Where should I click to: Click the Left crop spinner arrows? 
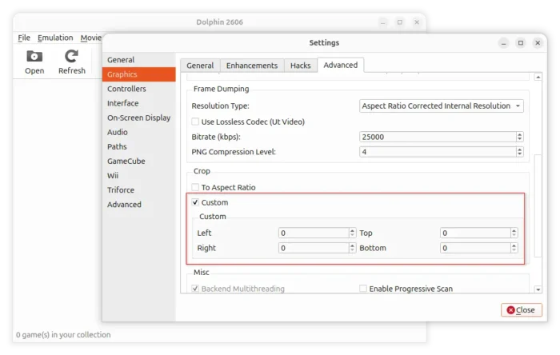click(x=353, y=233)
